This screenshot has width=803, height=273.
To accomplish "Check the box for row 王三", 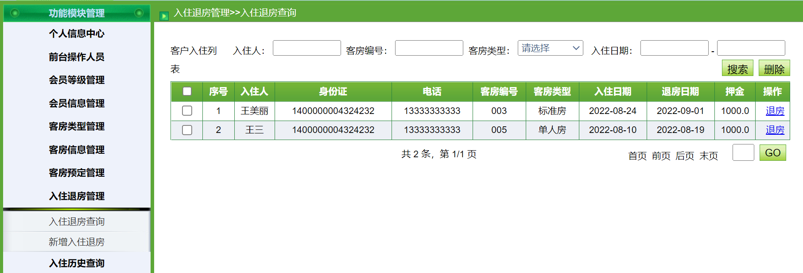I will click(x=187, y=130).
